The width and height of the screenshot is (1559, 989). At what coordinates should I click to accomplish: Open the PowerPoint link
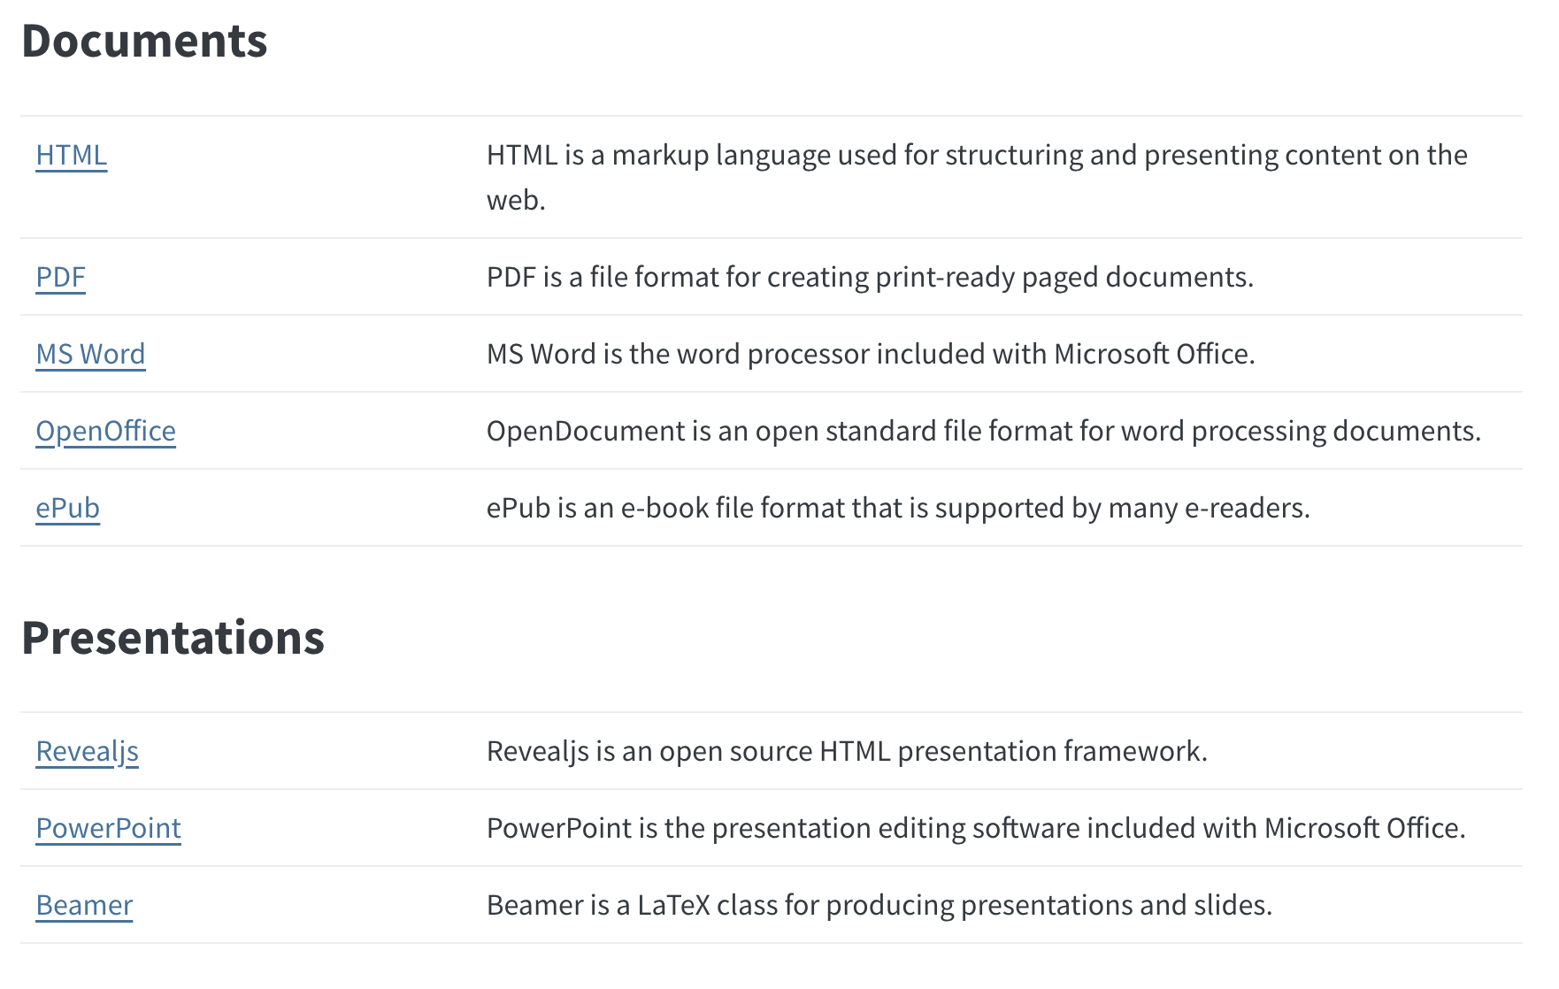108,828
